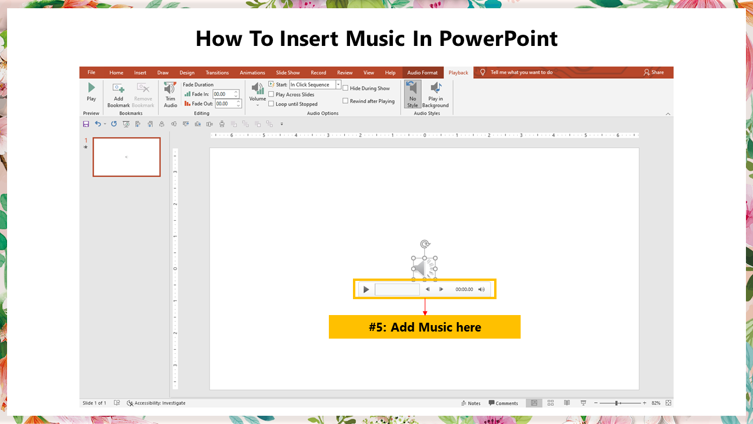Check Rewind after Playing option

345,101
